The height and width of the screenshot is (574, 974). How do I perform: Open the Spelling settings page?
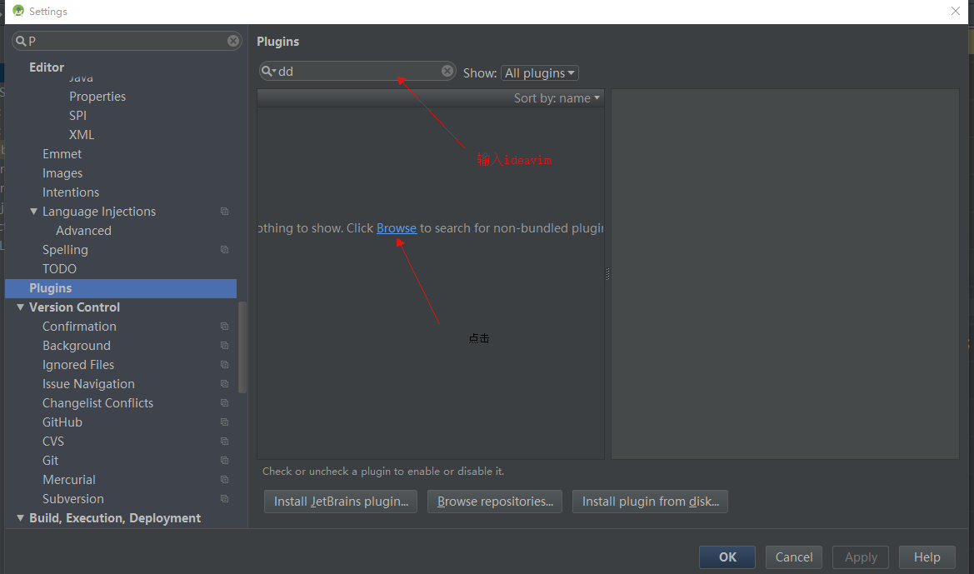(x=65, y=250)
